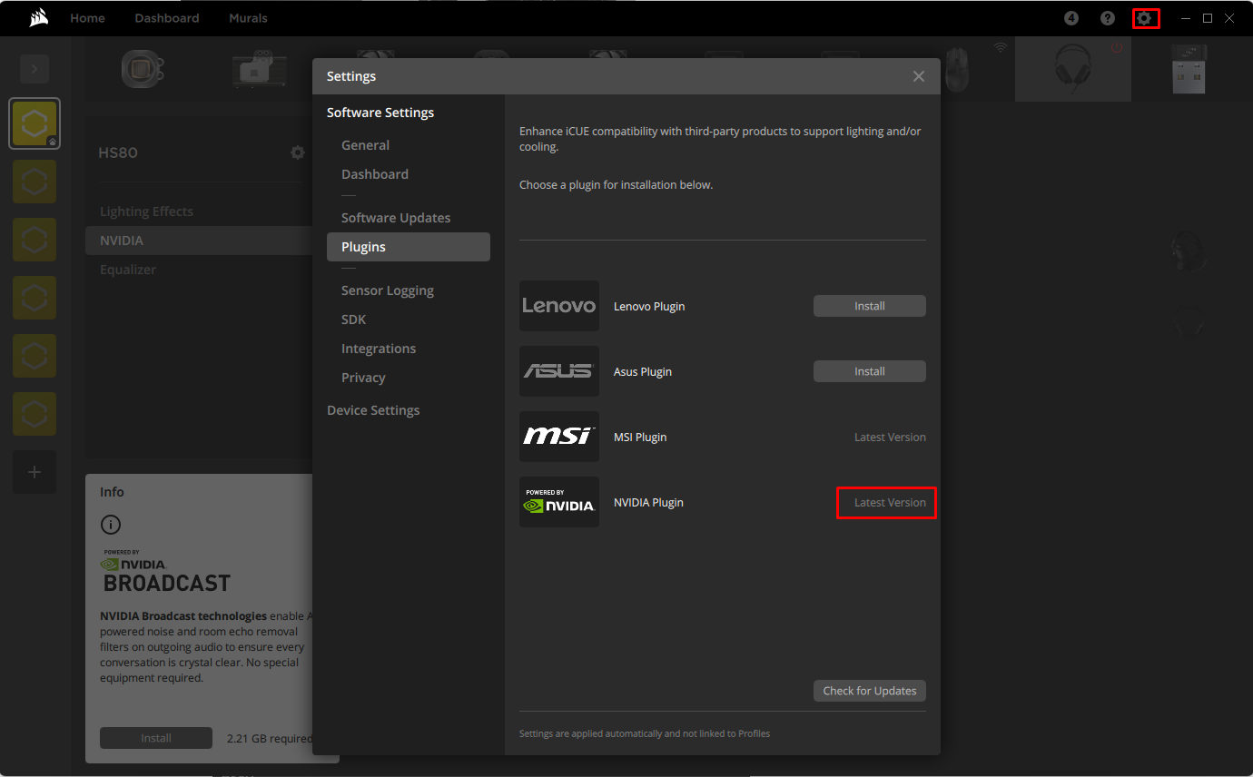
Task: Open Device Settings section
Action: (373, 410)
